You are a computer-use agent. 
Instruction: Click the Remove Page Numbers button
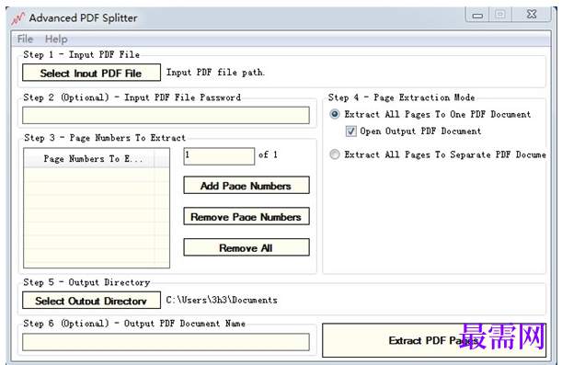coord(247,216)
